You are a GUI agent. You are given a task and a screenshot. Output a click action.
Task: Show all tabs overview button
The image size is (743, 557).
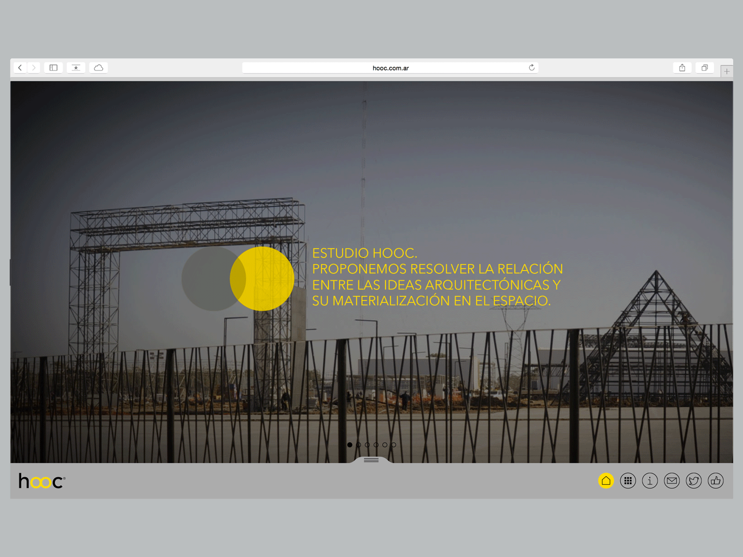705,68
